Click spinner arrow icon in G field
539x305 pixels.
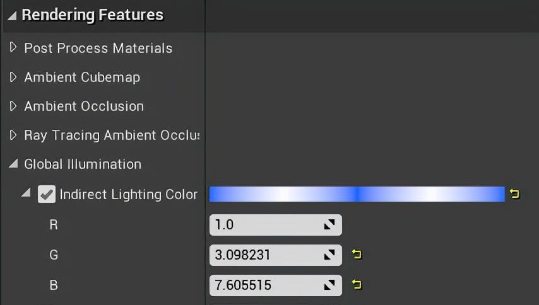pos(329,255)
